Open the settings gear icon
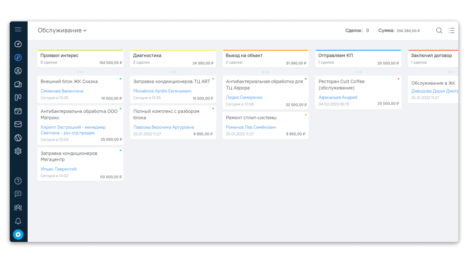This screenshot has width=468, height=258. (x=18, y=151)
